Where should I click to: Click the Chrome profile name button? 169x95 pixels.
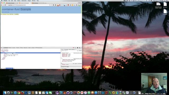point(80,3)
